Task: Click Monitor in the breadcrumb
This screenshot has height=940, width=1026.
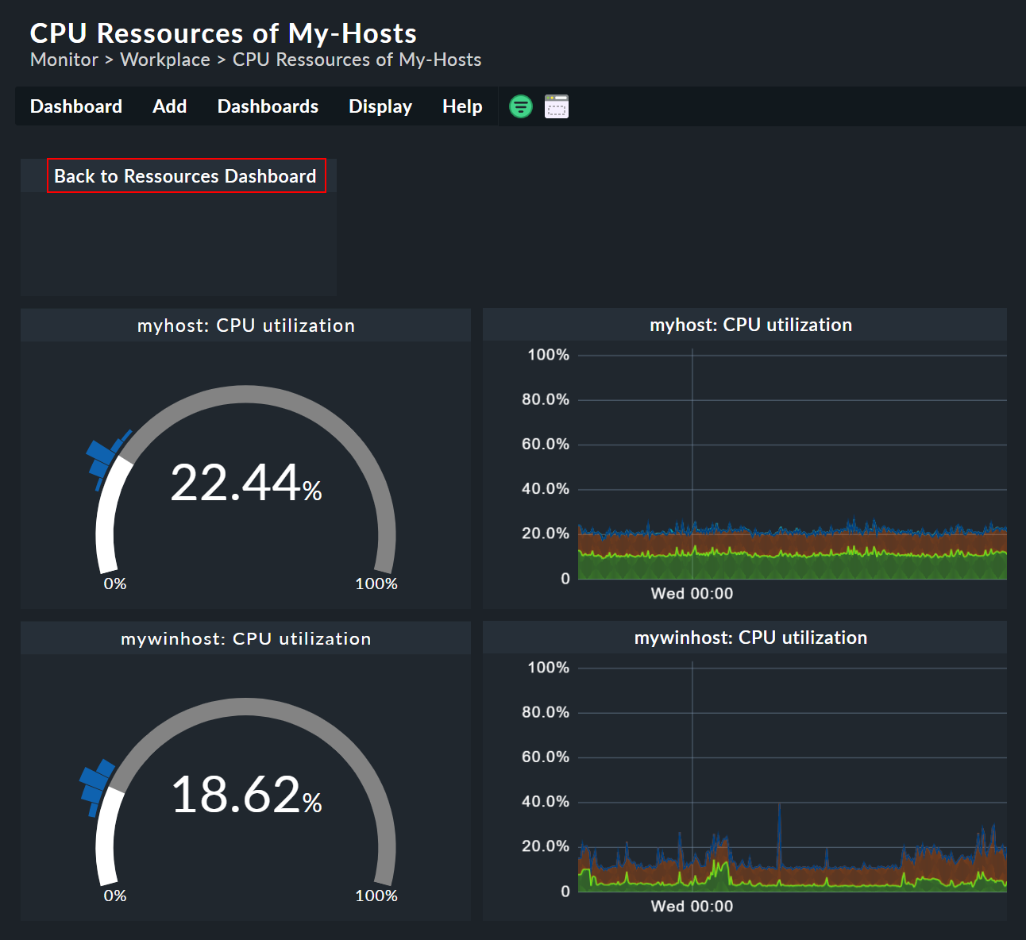Action: 64,60
